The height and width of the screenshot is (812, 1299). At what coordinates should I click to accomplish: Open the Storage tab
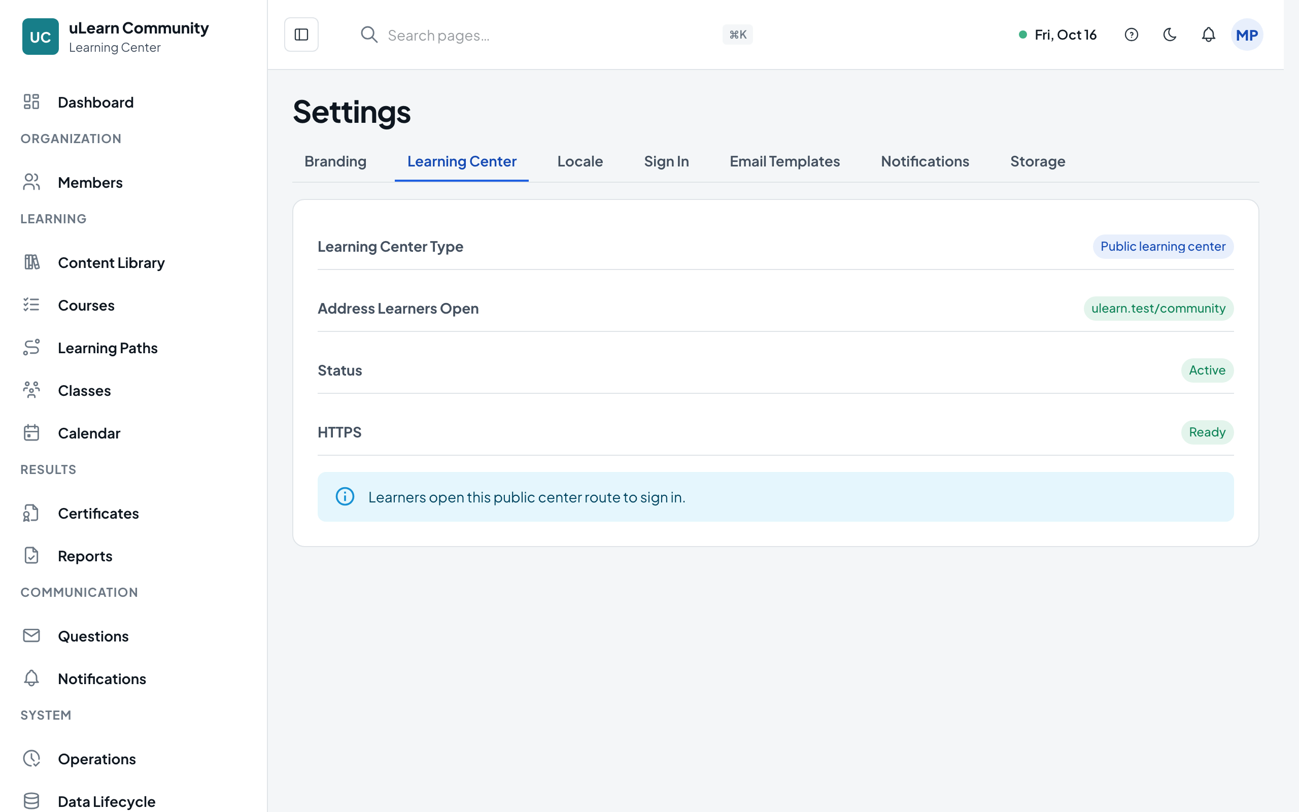1038,162
